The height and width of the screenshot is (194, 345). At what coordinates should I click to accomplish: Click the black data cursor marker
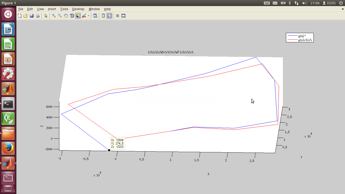click(x=109, y=150)
